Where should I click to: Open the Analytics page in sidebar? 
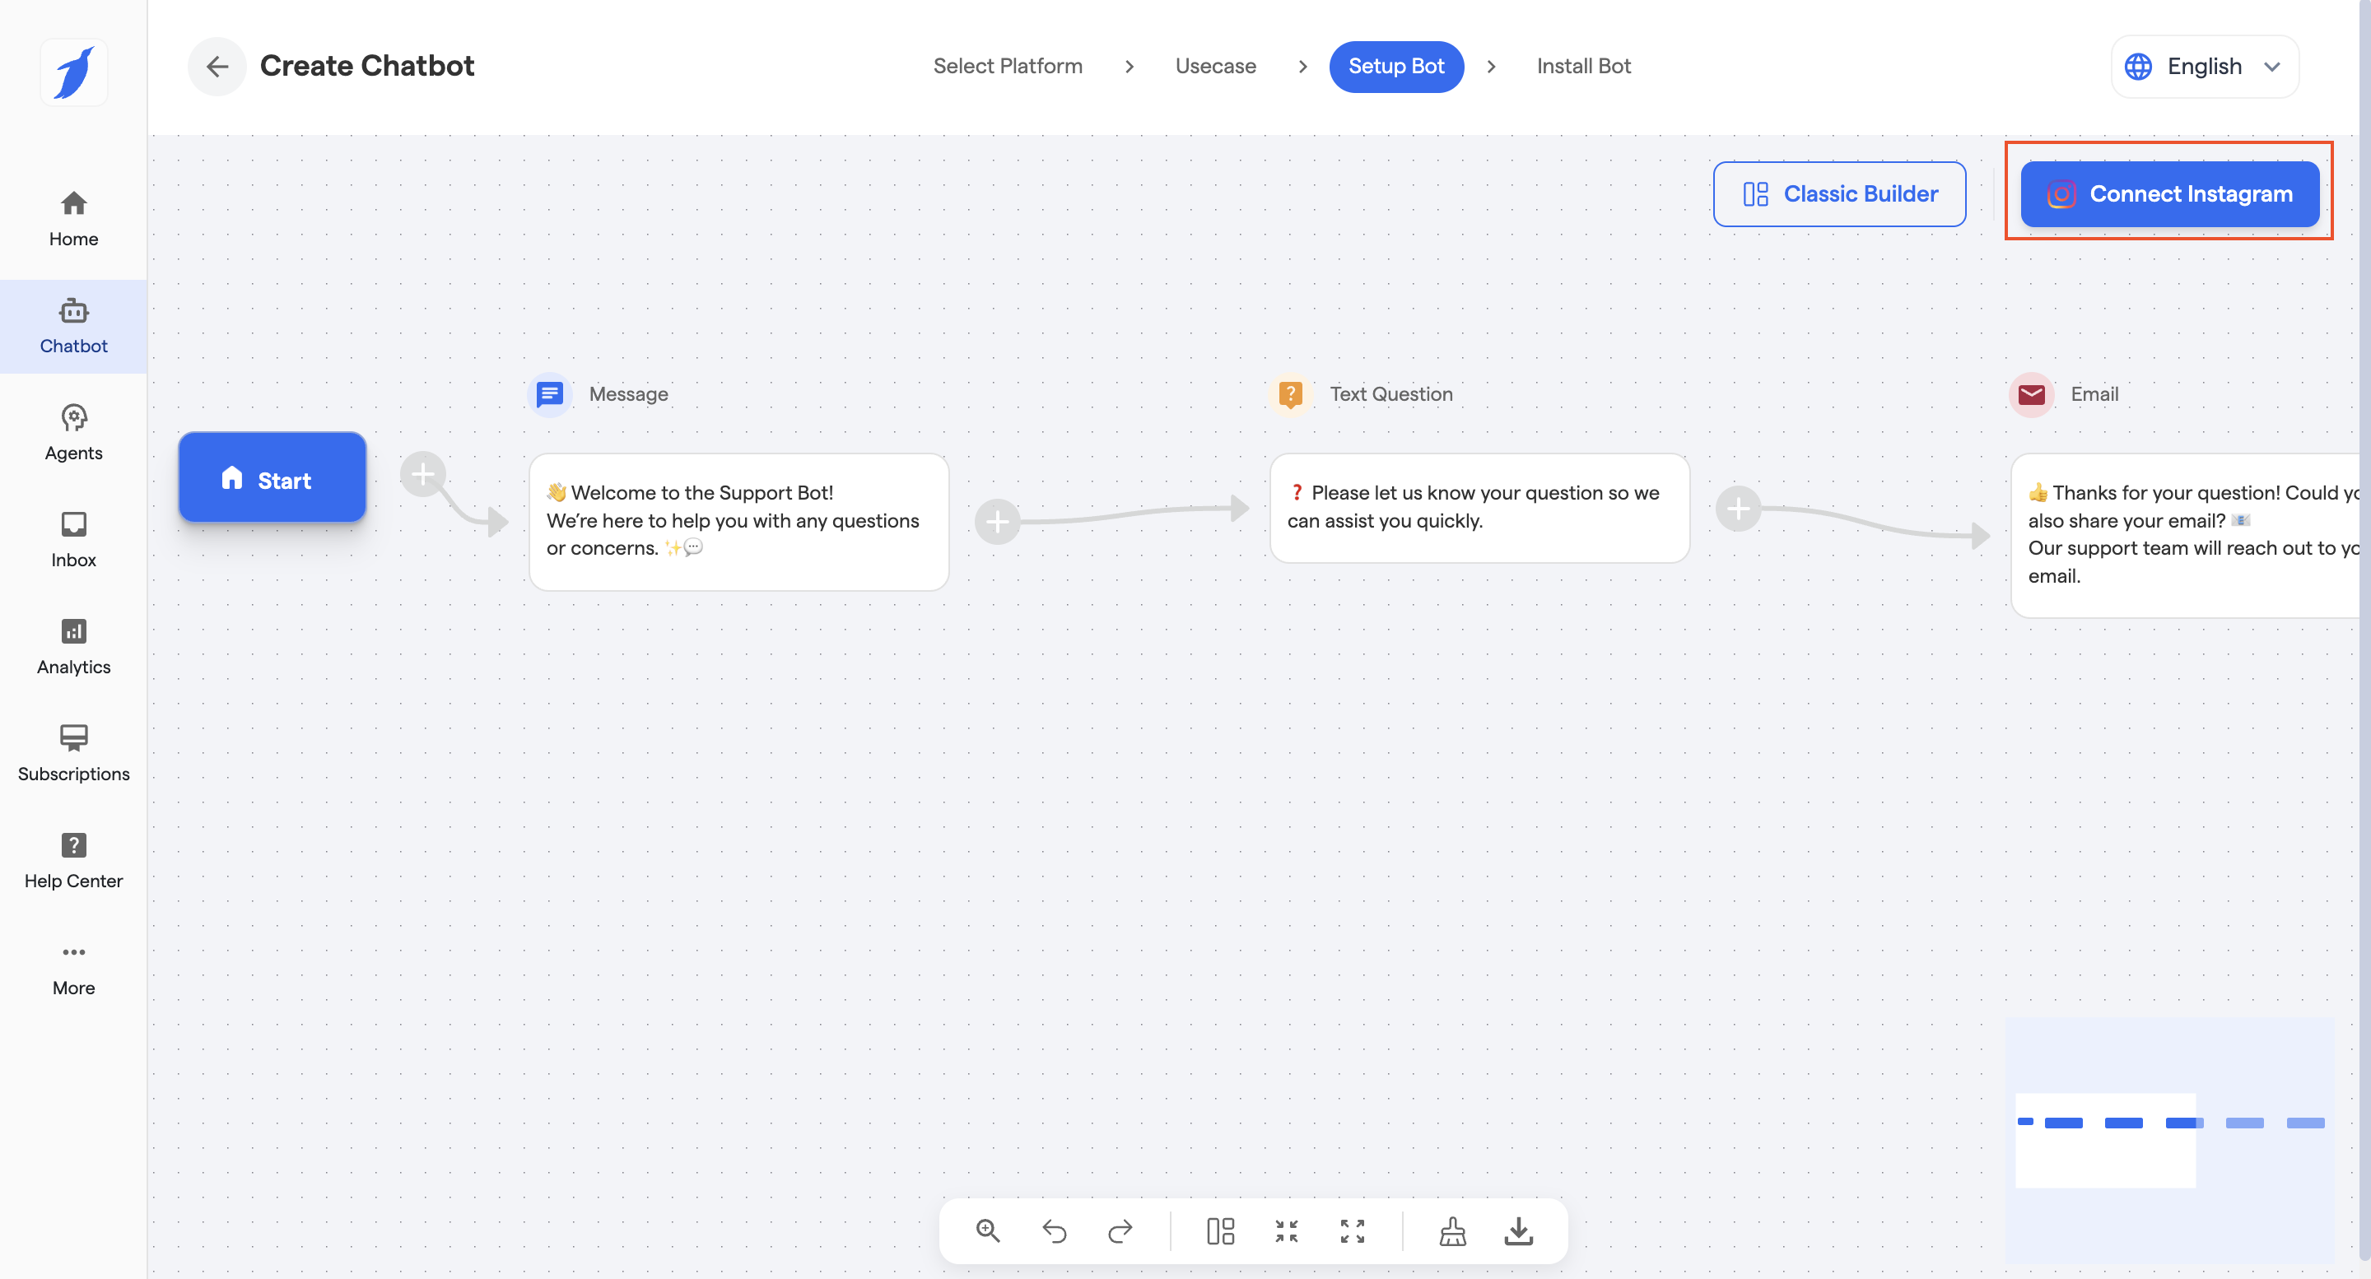pyautogui.click(x=73, y=647)
